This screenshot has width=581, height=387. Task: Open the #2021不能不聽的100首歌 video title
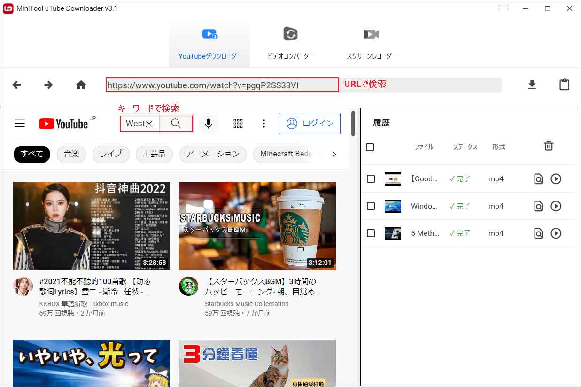point(95,286)
